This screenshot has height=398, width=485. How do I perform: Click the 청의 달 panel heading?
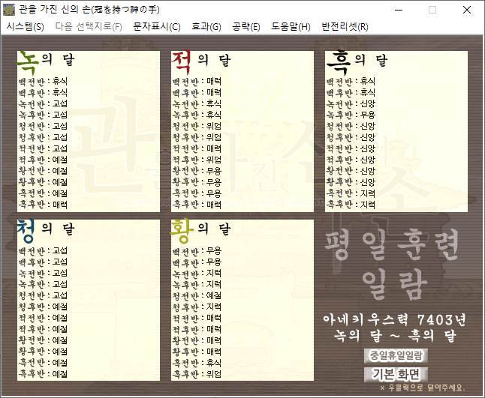point(46,229)
